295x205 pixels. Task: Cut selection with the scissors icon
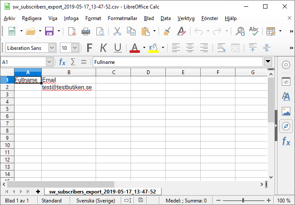(117, 31)
